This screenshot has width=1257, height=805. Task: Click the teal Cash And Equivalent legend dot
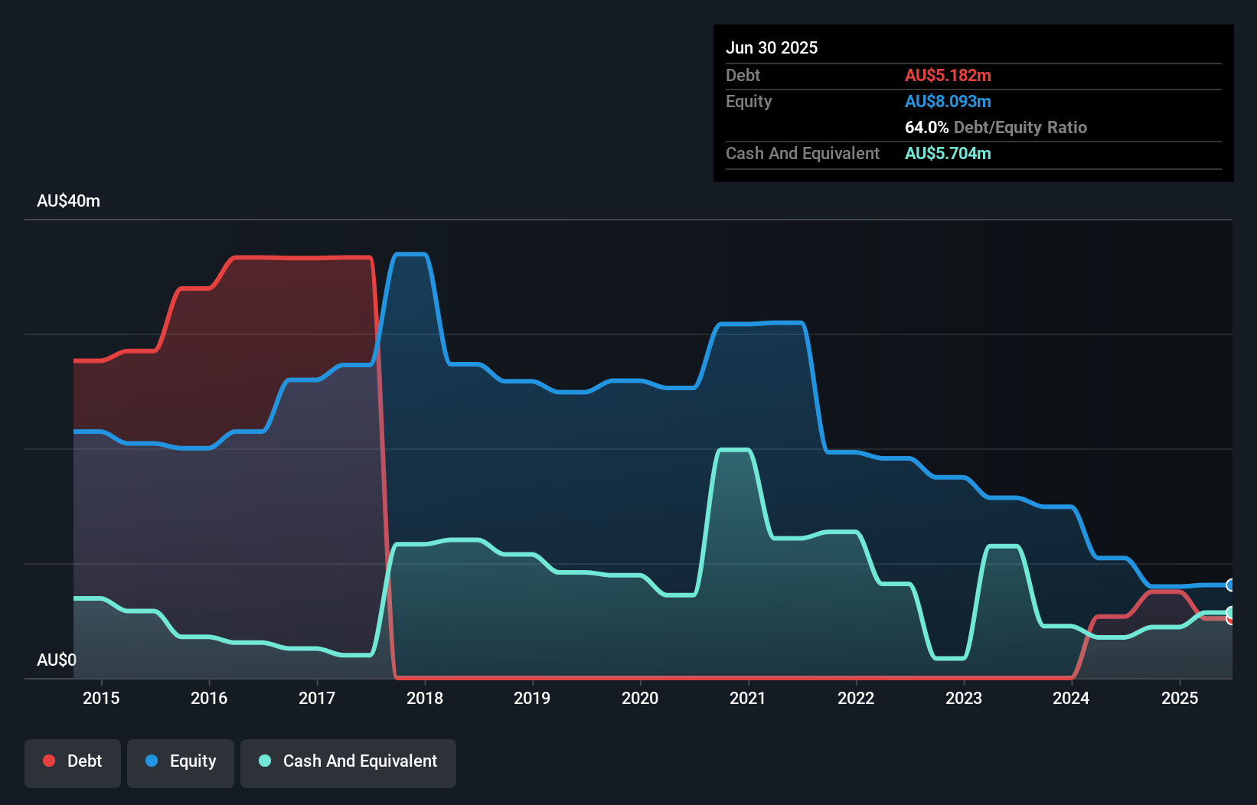[263, 761]
